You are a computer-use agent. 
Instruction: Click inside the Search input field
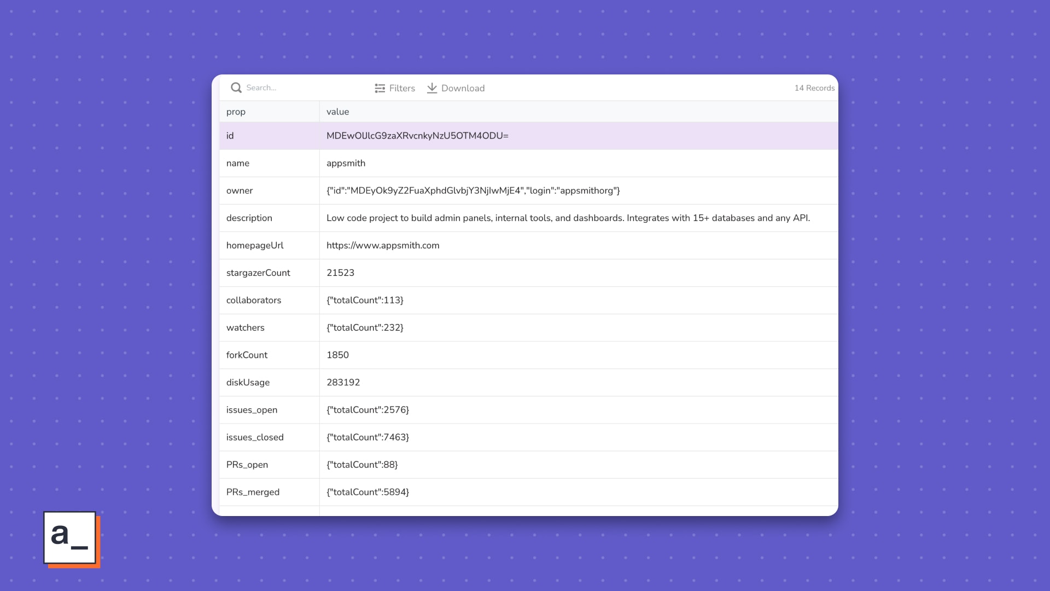(x=284, y=88)
